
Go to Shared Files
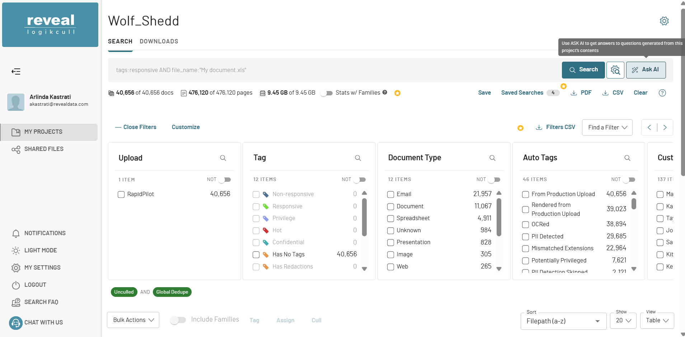(44, 149)
